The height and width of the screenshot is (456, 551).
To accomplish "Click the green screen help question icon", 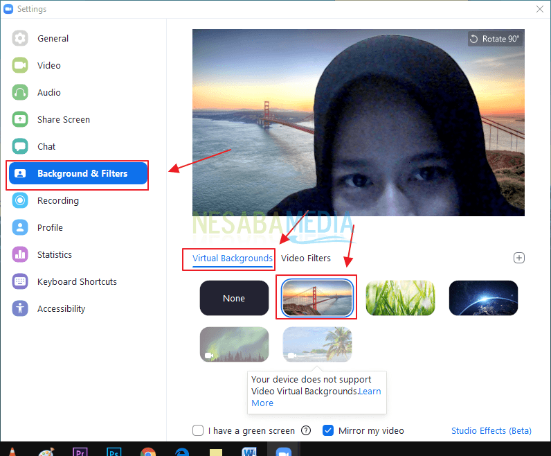I will pos(306,430).
